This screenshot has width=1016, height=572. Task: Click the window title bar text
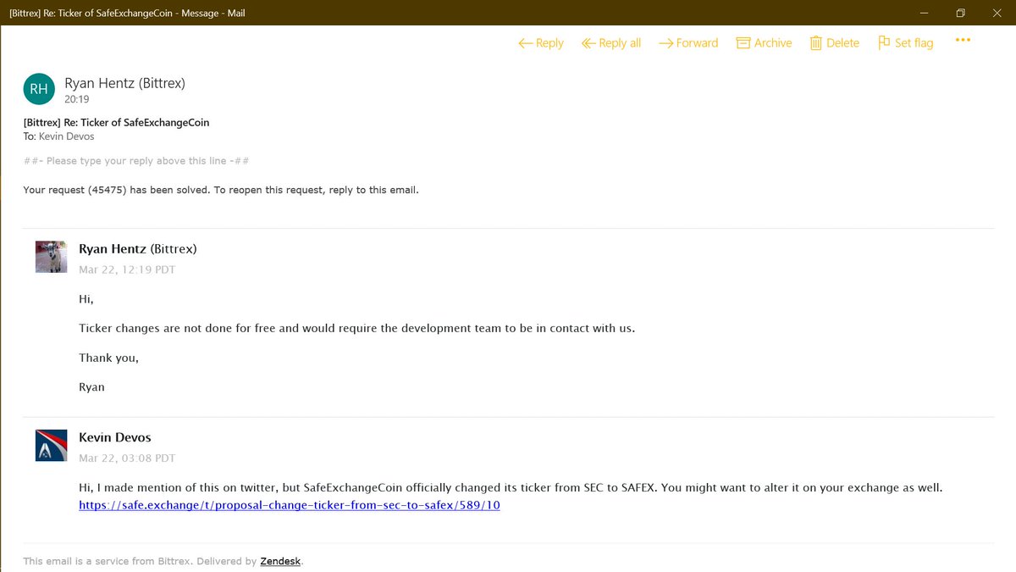[x=129, y=13]
